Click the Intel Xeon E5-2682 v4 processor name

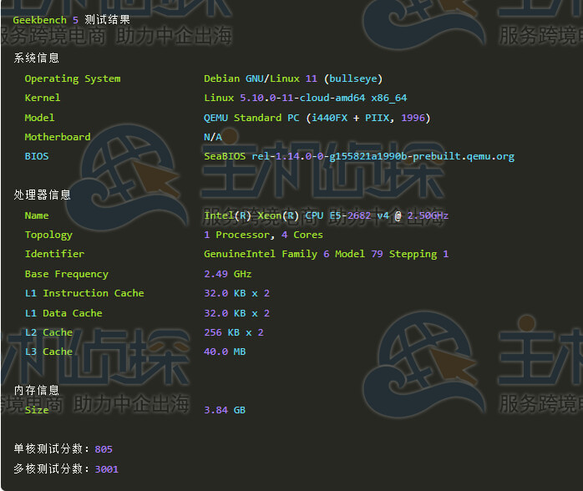pos(326,215)
